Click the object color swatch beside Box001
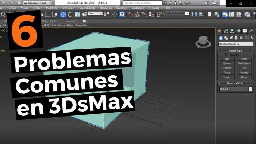 (251, 89)
